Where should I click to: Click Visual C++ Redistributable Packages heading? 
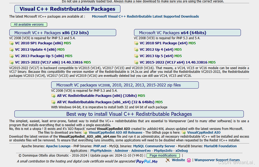pyautogui.click(x=67, y=9)
